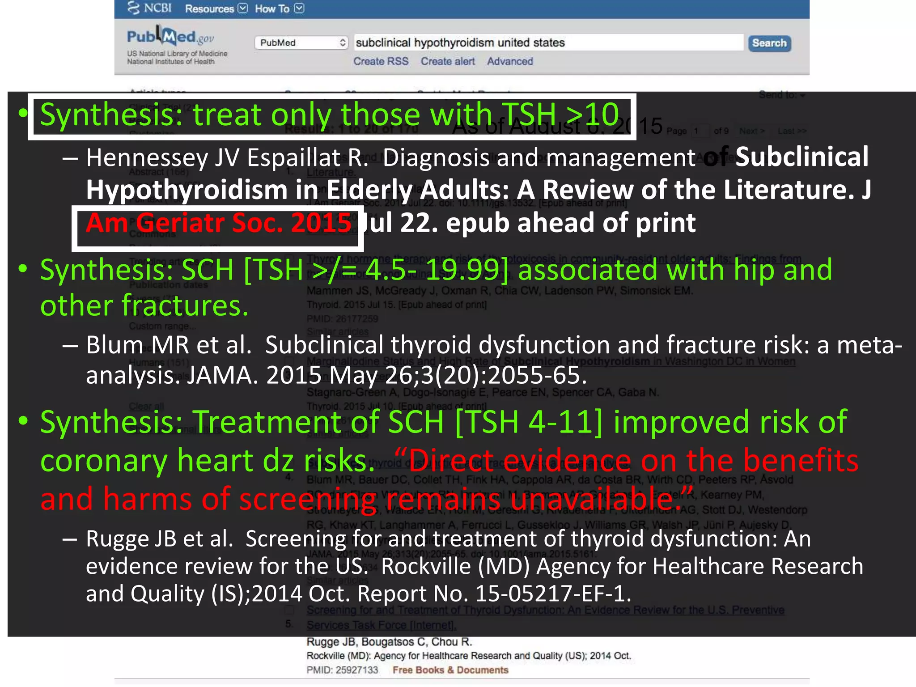Click the page number input box
This screenshot has height=687, width=916.
pyautogui.click(x=700, y=131)
